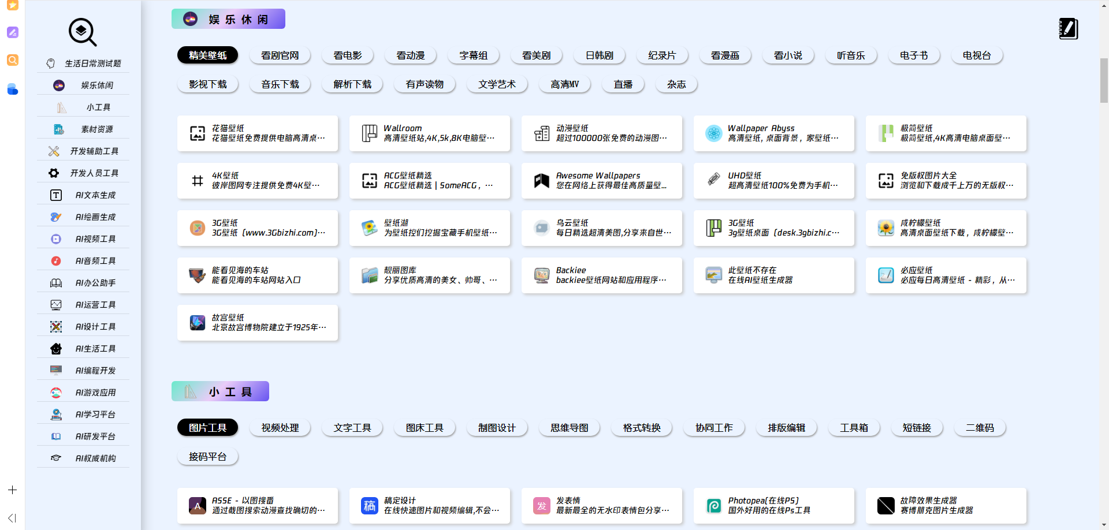Click the orange star icon on far left edge
The height and width of the screenshot is (530, 1109).
(13, 6)
